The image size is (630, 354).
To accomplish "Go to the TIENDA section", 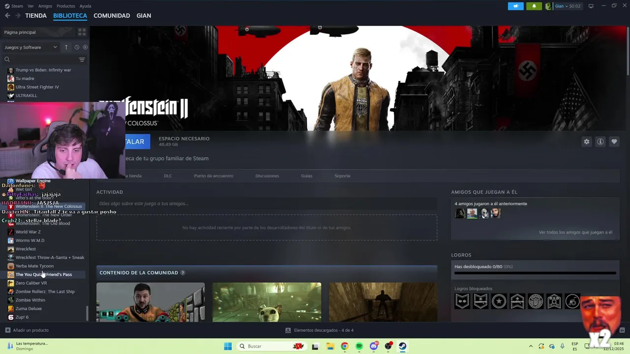I will (36, 16).
